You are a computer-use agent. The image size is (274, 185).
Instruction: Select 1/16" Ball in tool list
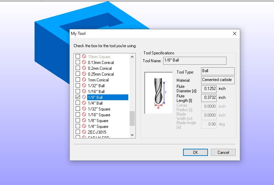point(96,92)
